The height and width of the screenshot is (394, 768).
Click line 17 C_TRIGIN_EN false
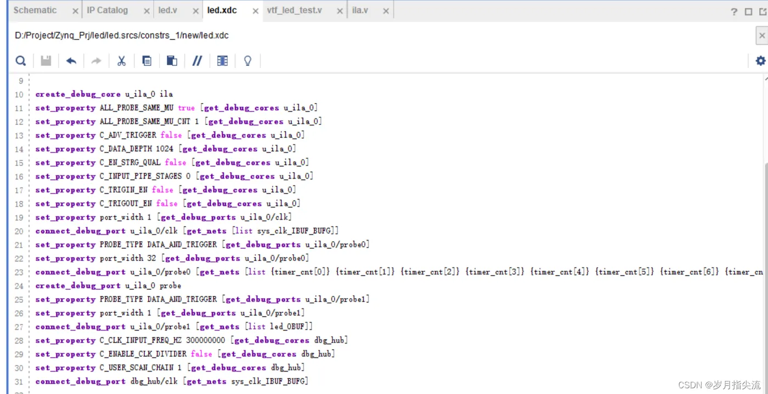click(166, 190)
